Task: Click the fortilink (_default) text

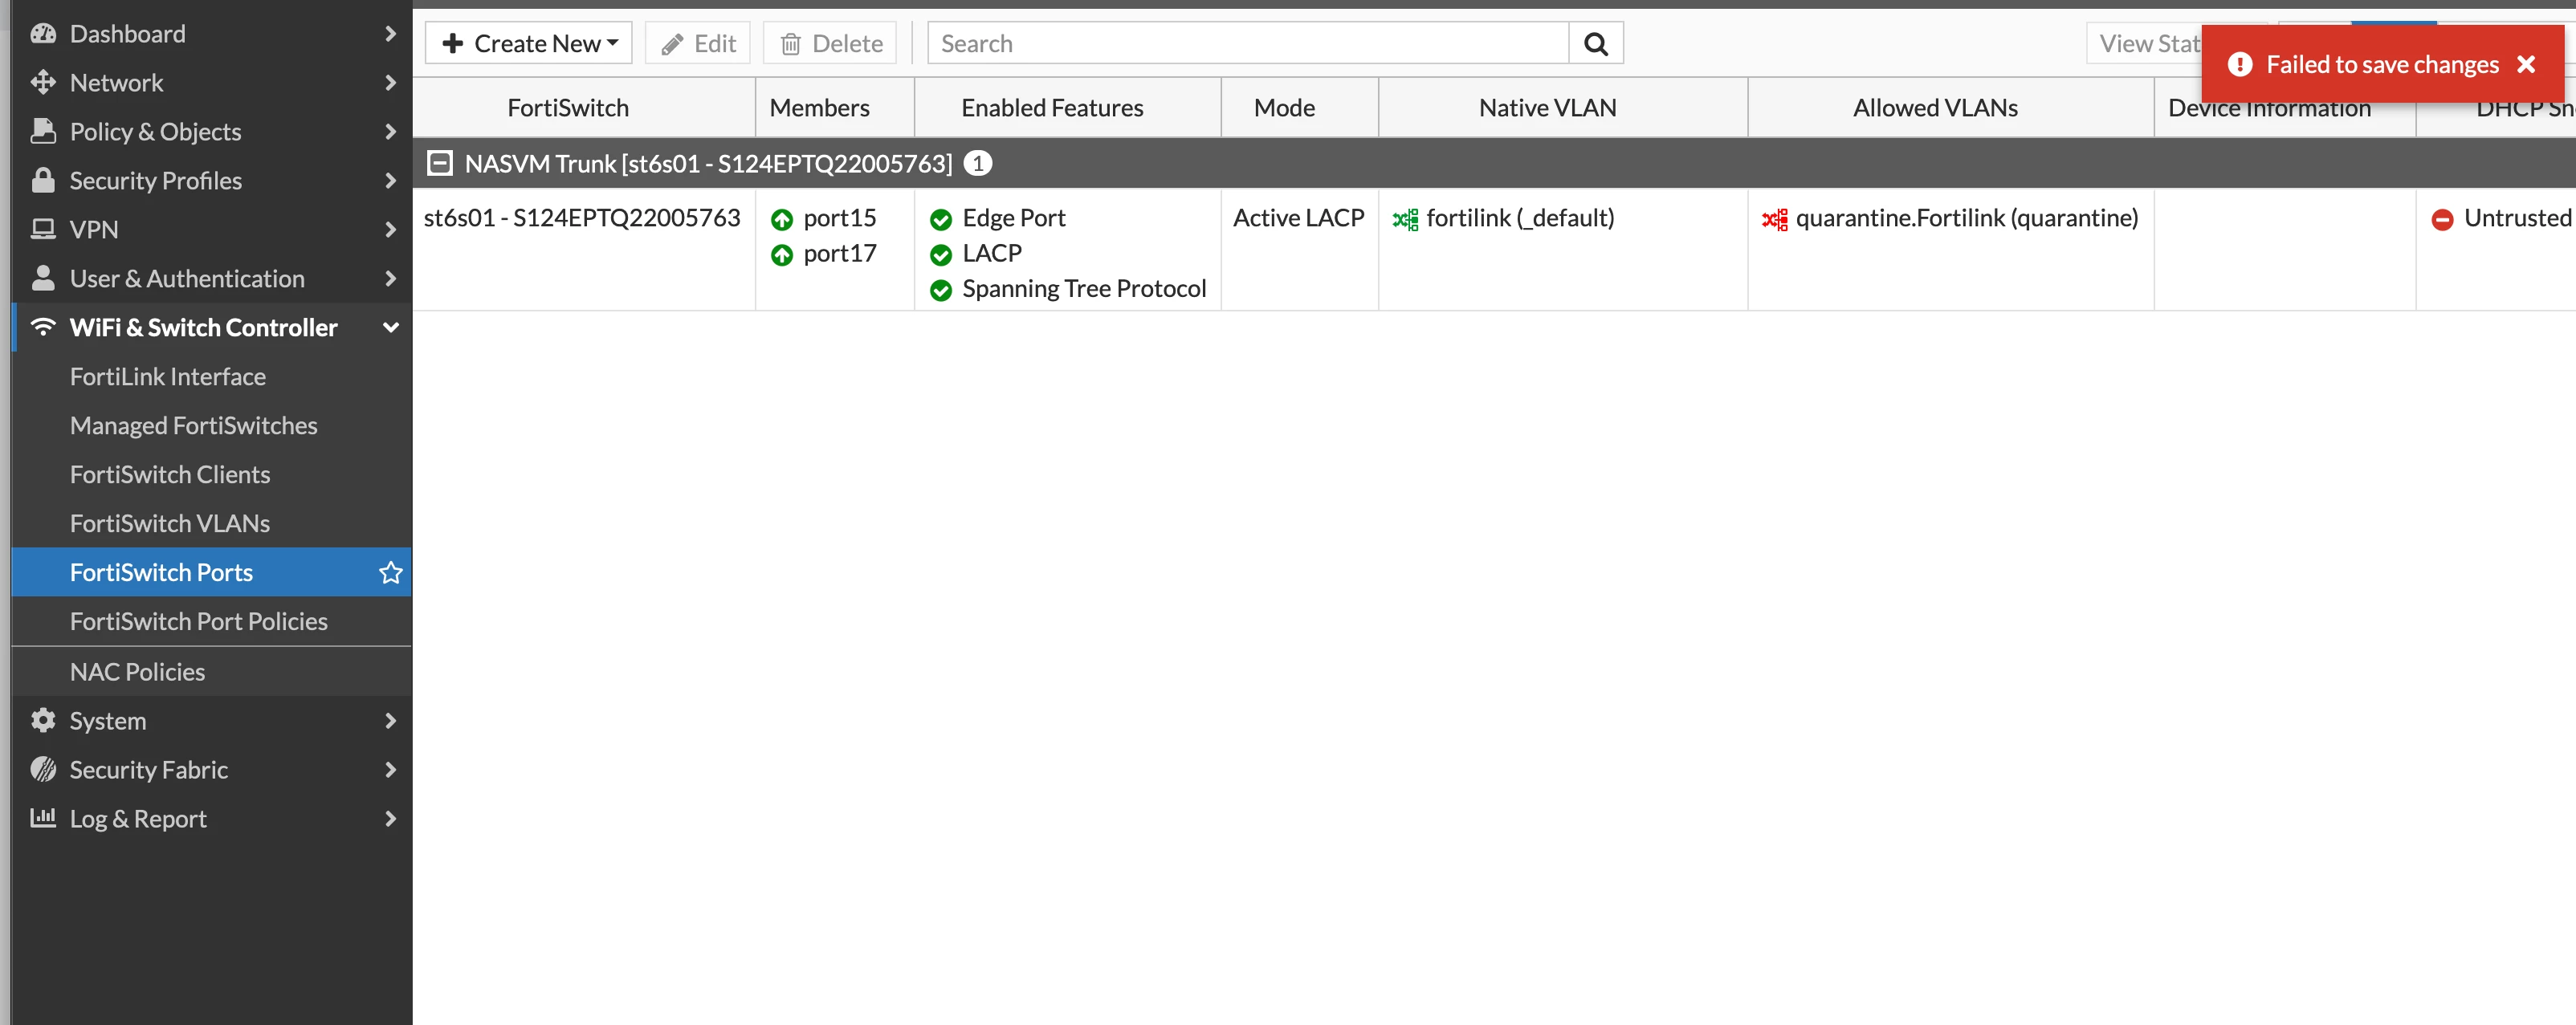Action: (1520, 218)
